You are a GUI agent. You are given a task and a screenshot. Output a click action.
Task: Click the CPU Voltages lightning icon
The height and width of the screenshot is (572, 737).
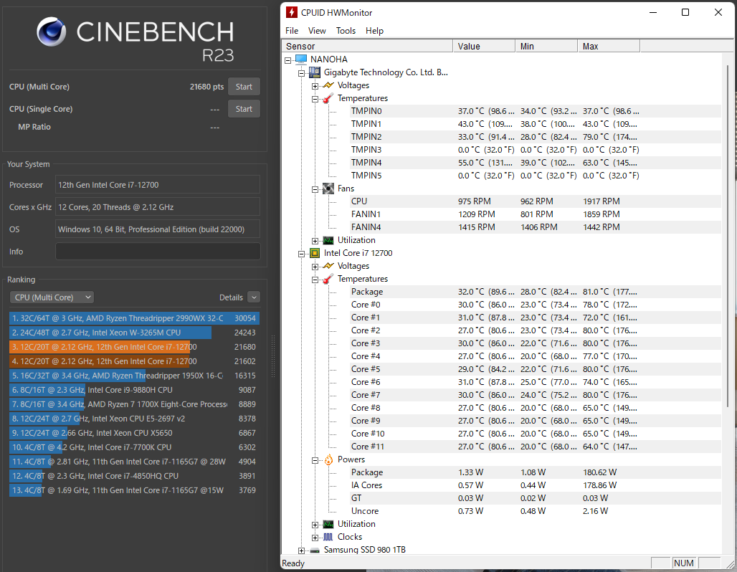click(328, 266)
